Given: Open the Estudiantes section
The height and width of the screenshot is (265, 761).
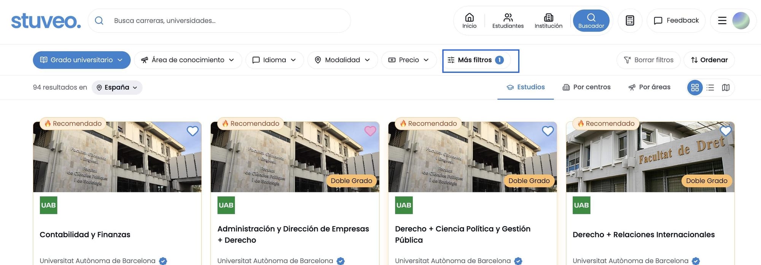Looking at the screenshot, I should 508,21.
